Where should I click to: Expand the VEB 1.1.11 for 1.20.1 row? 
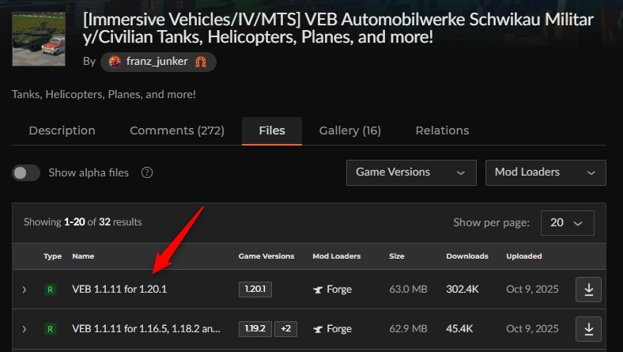(x=25, y=290)
